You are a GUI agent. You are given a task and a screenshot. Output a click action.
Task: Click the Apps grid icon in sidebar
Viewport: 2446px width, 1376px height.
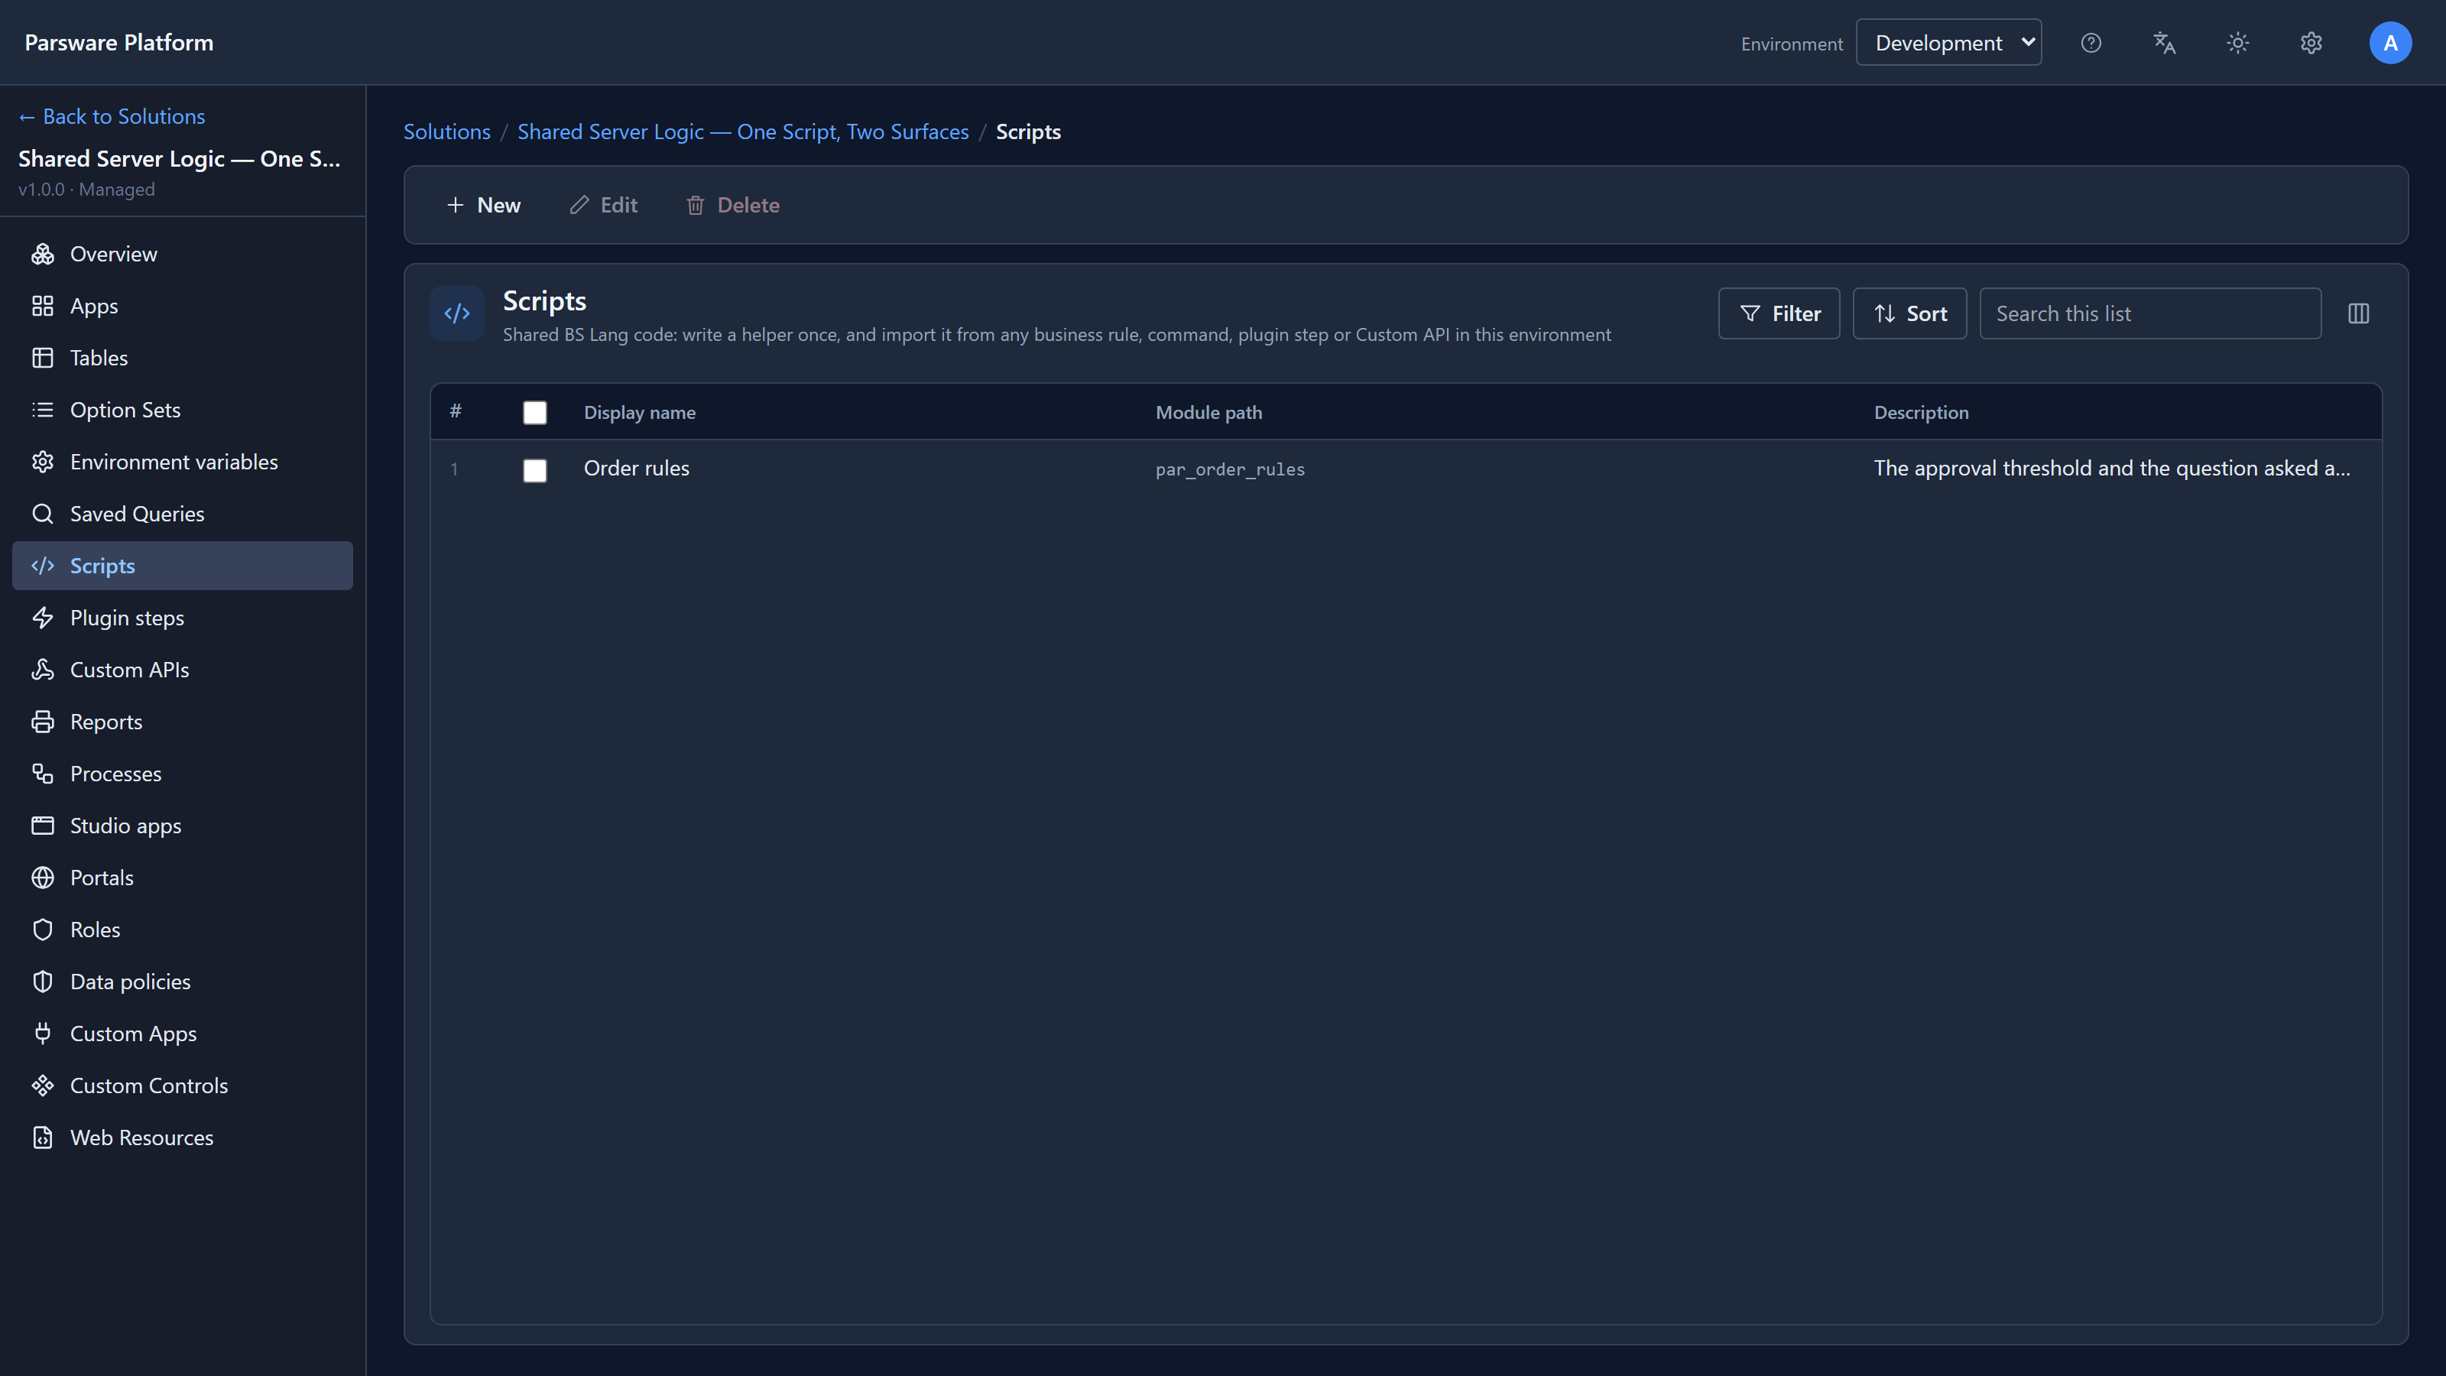coord(43,306)
